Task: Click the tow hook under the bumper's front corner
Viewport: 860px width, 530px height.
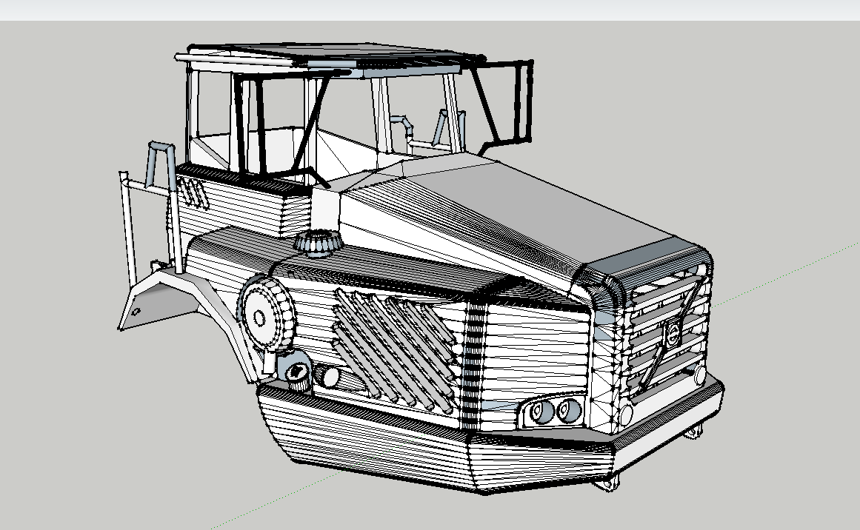Action: (x=608, y=483)
